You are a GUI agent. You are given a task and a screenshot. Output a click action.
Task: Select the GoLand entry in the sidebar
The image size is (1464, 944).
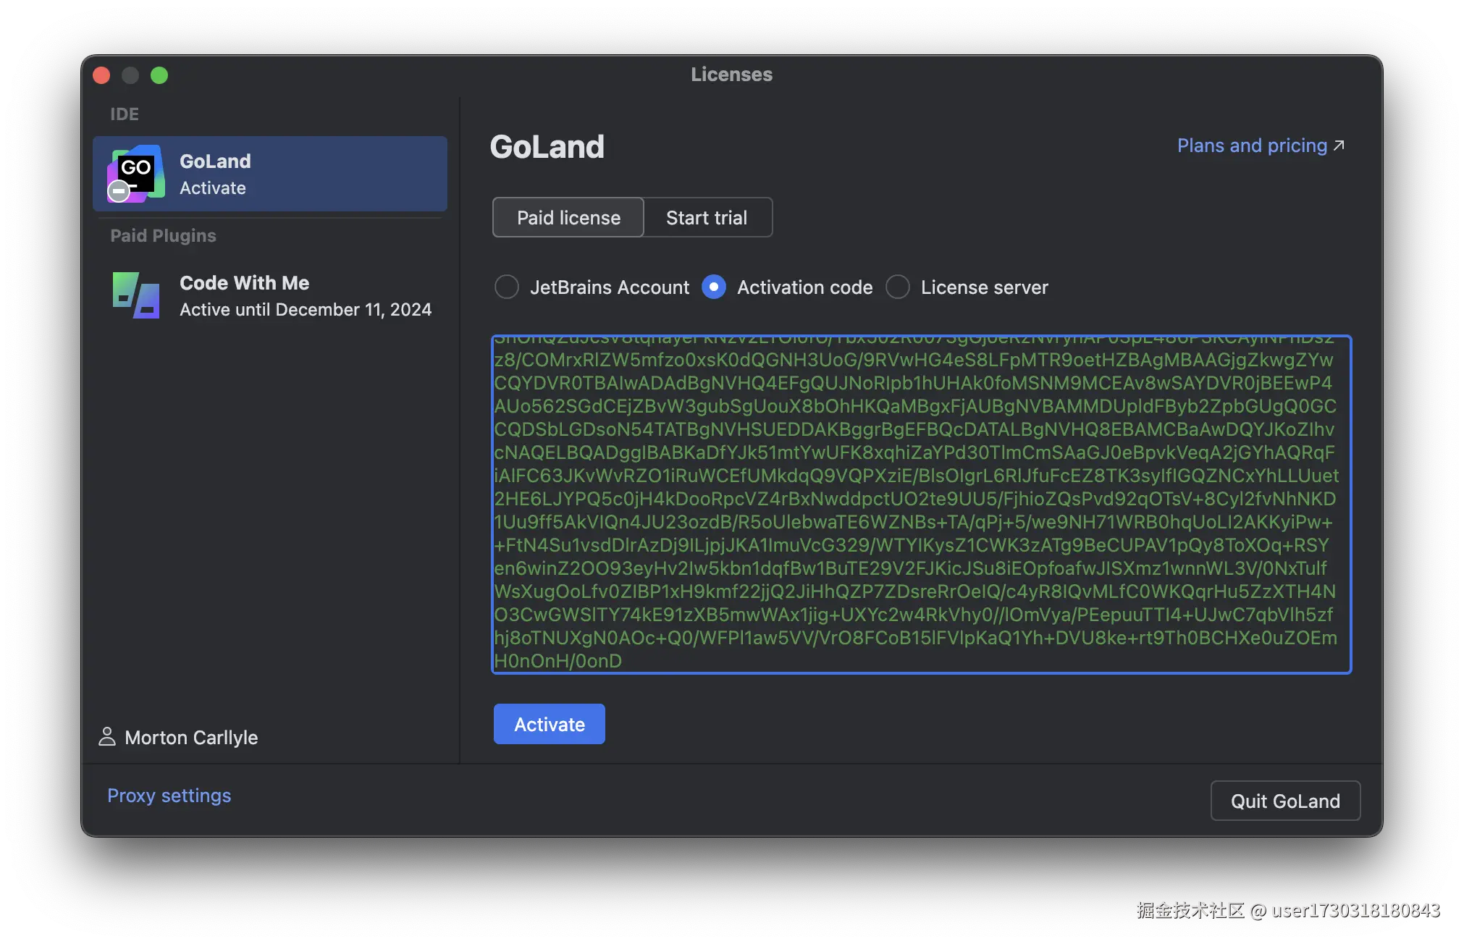click(x=270, y=174)
